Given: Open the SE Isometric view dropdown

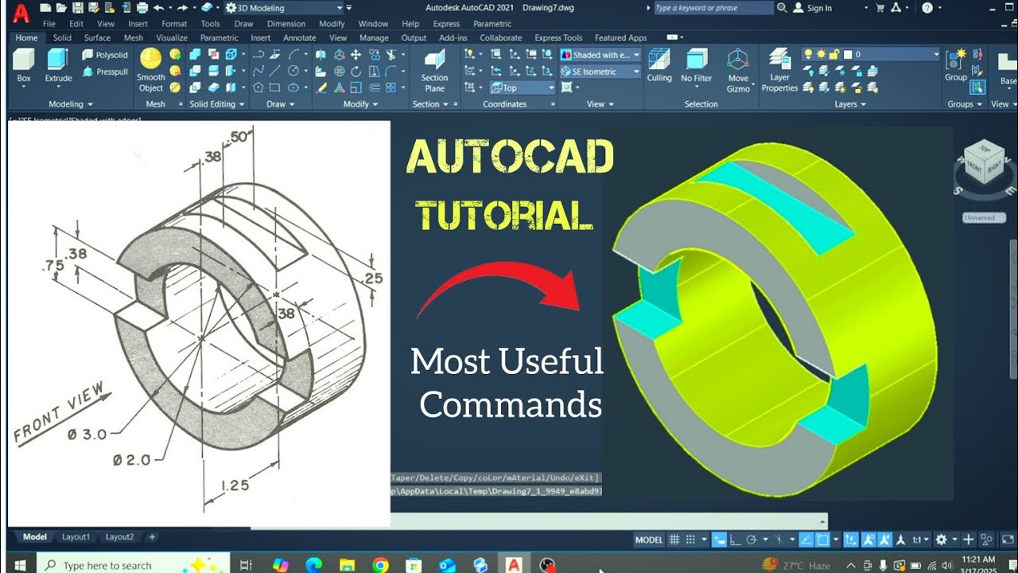Looking at the screenshot, I should (x=600, y=72).
